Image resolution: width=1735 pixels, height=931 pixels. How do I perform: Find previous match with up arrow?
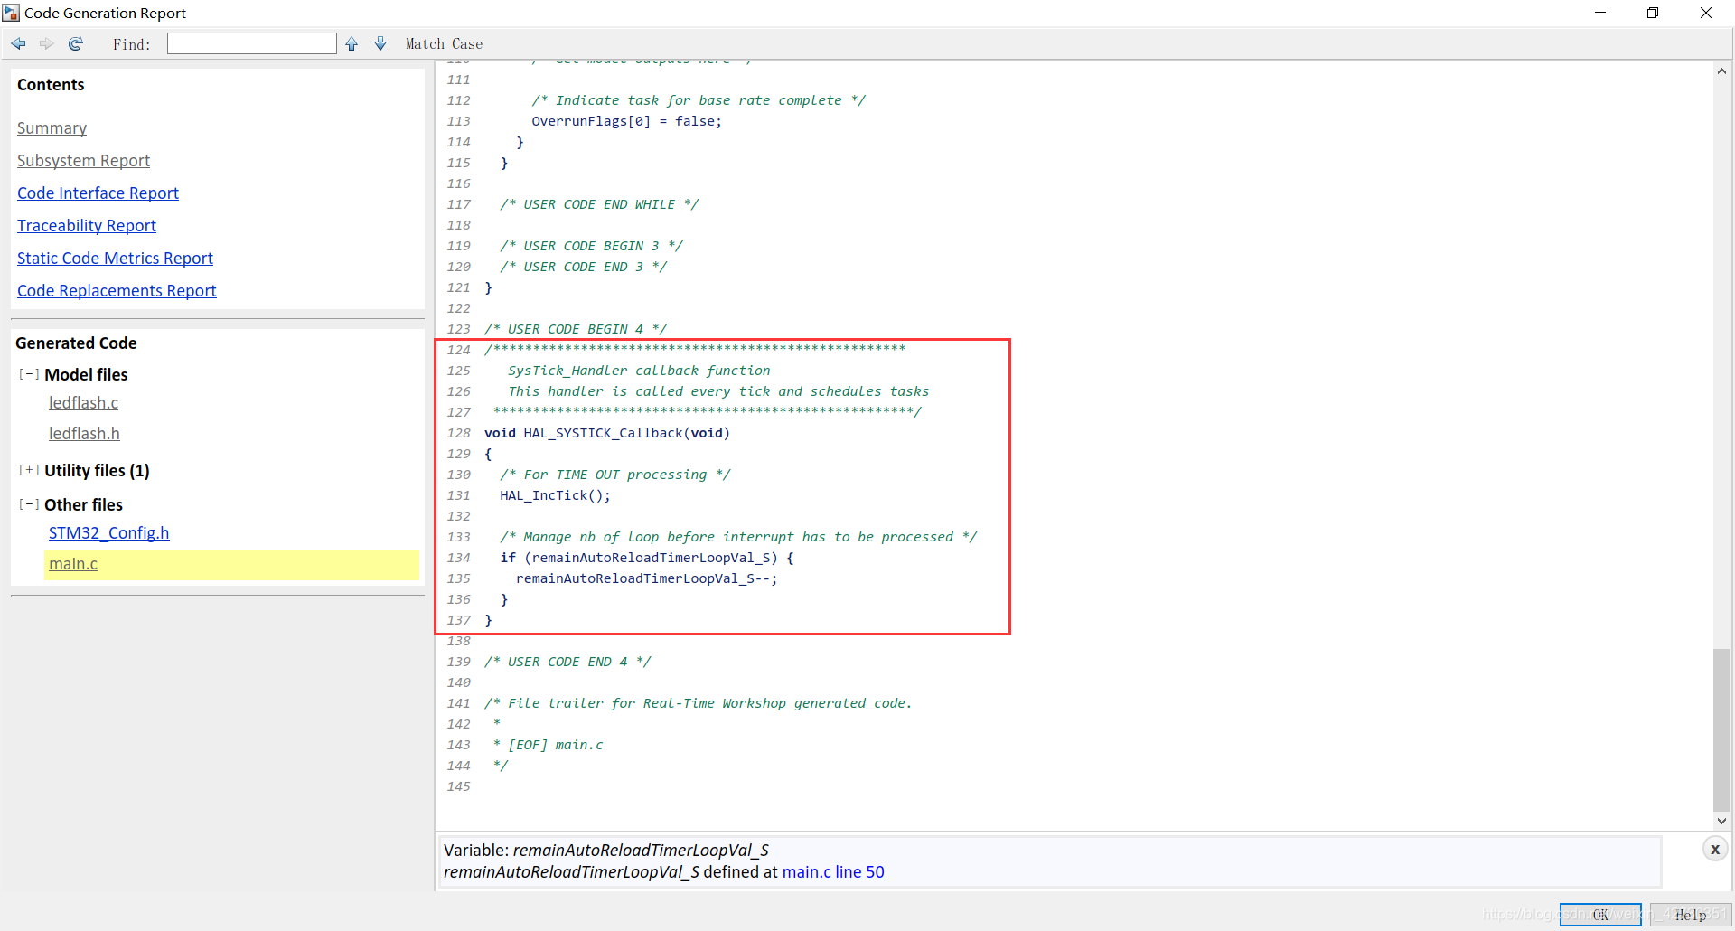pos(352,43)
